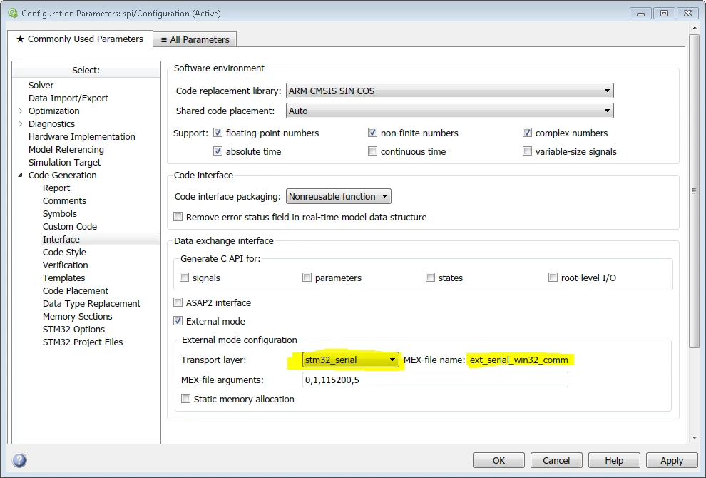Open the Code replacement library dropdown
This screenshot has height=478, width=706.
pyautogui.click(x=450, y=91)
